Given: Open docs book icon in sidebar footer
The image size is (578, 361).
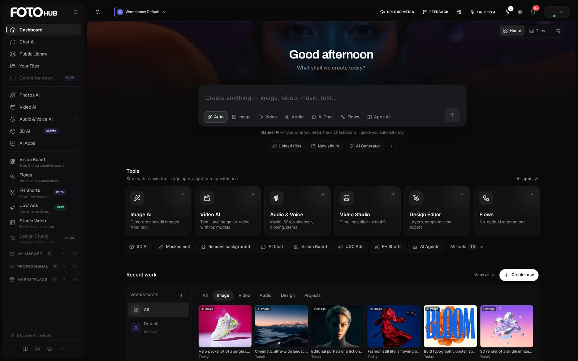Looking at the screenshot, I should (x=25, y=349).
